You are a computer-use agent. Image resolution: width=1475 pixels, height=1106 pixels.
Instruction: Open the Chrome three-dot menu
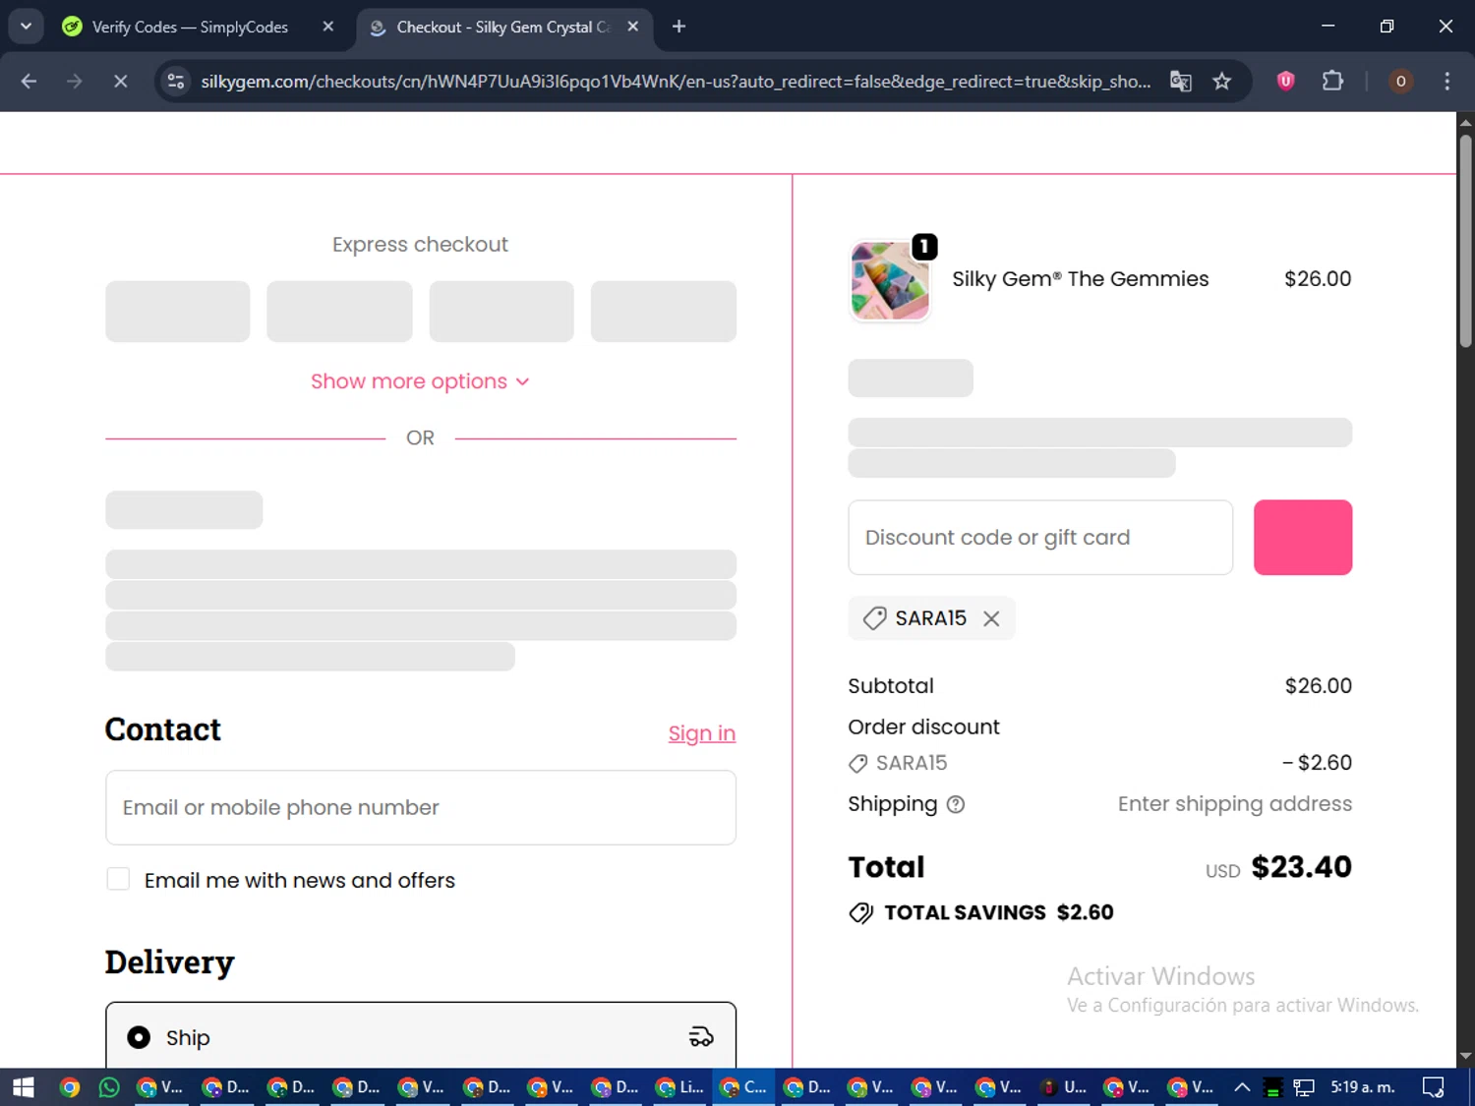tap(1446, 82)
